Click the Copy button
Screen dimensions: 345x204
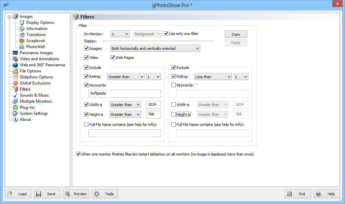pos(236,34)
